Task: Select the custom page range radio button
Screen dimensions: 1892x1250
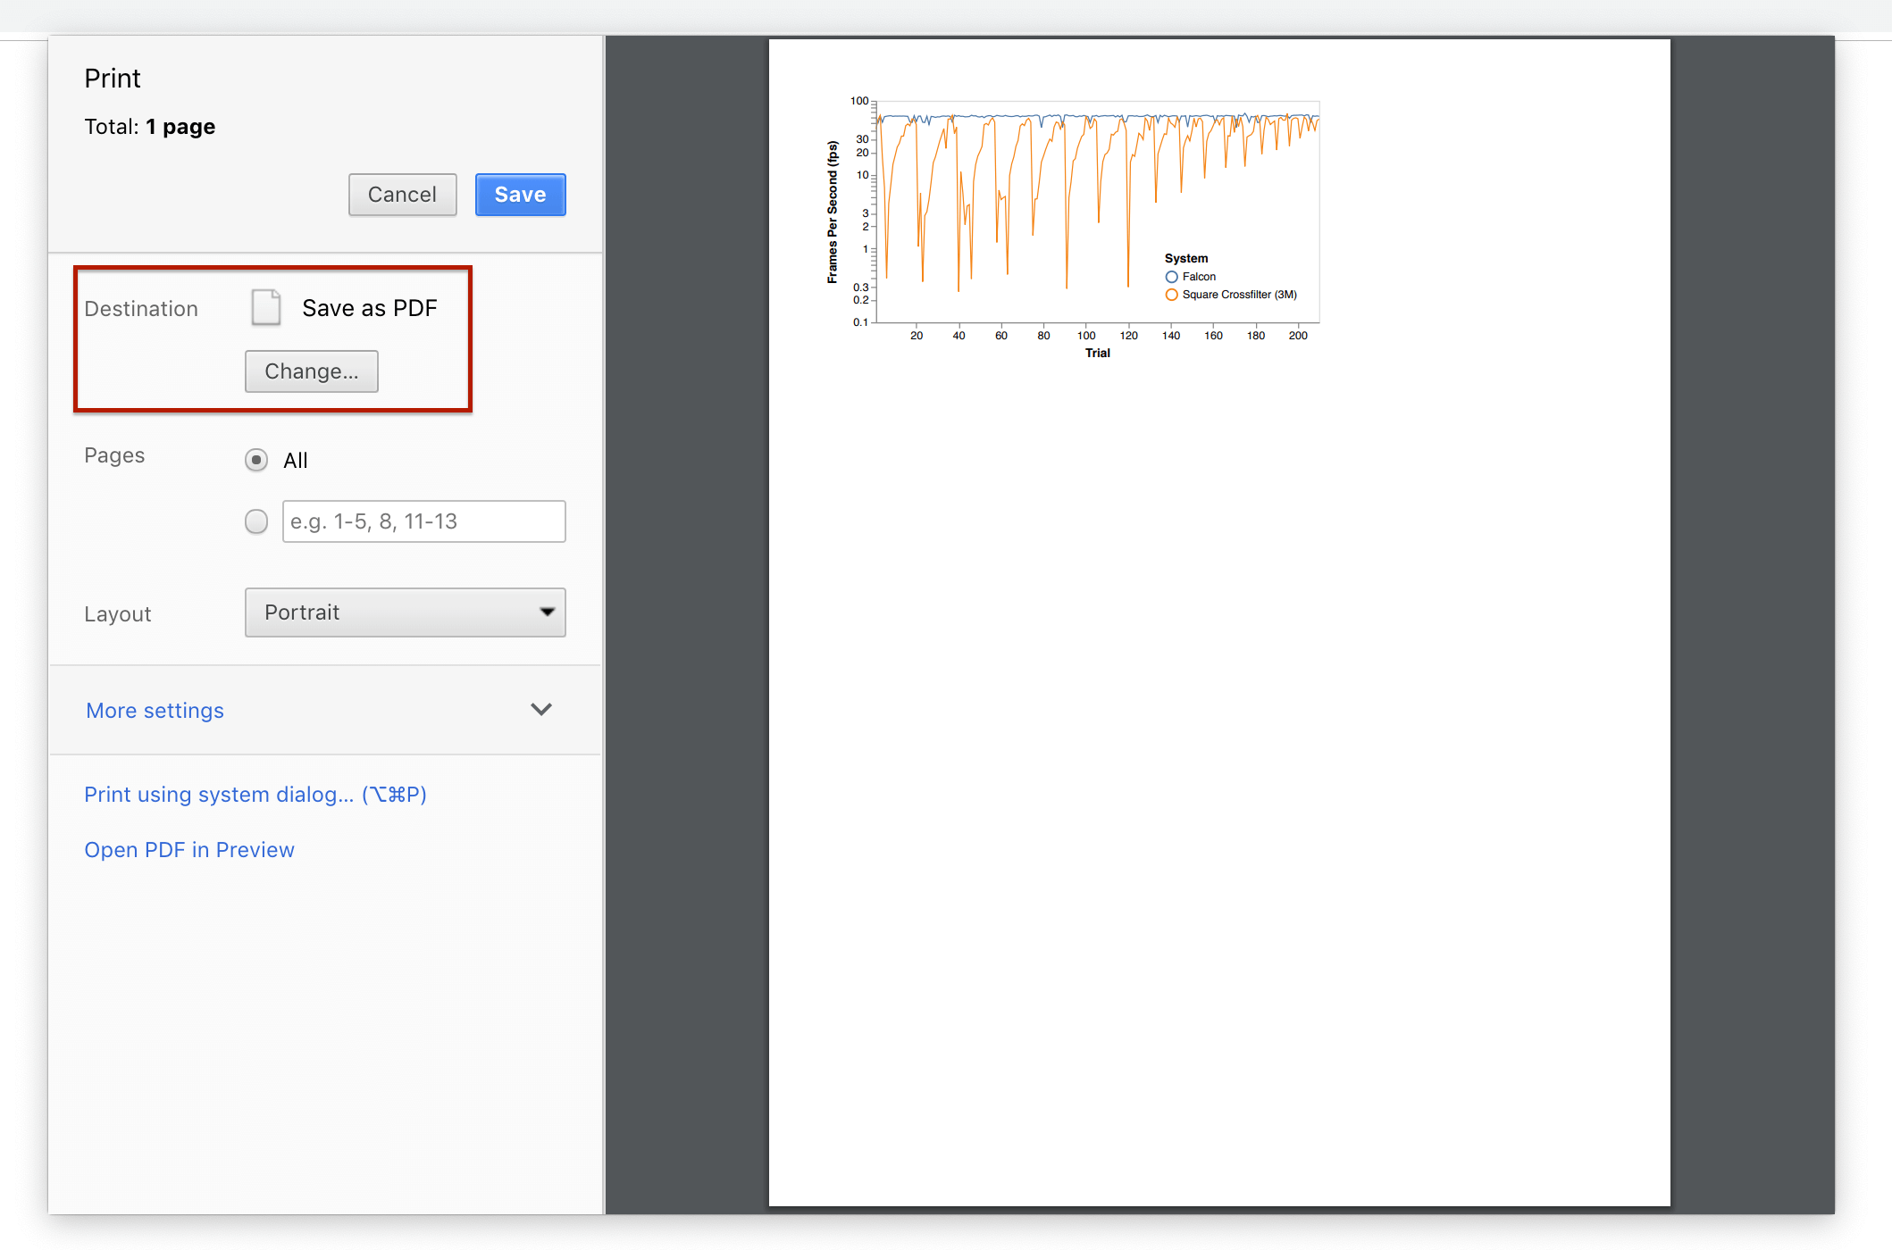Action: (x=256, y=521)
